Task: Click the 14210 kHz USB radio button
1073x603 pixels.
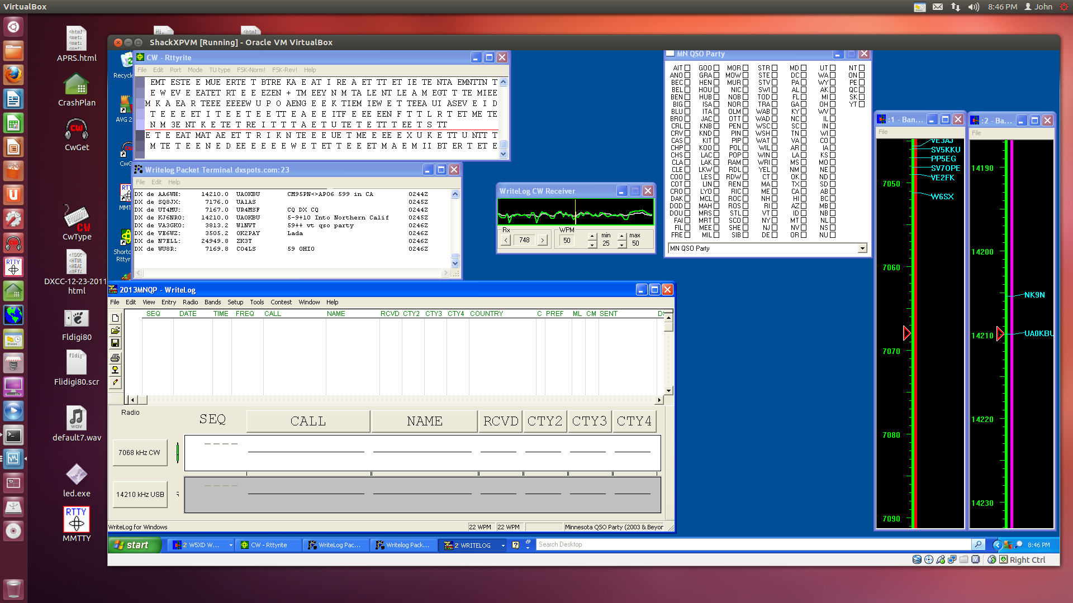Action: coord(140,495)
